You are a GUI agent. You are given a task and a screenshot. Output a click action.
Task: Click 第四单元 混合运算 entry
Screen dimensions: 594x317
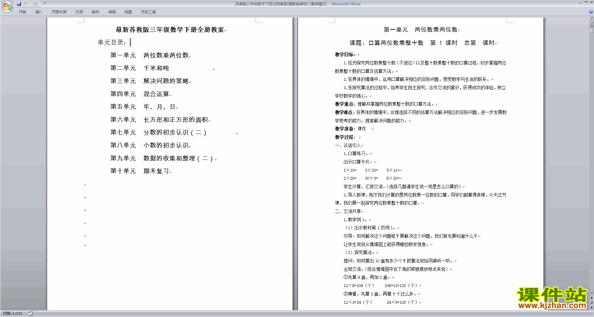140,94
